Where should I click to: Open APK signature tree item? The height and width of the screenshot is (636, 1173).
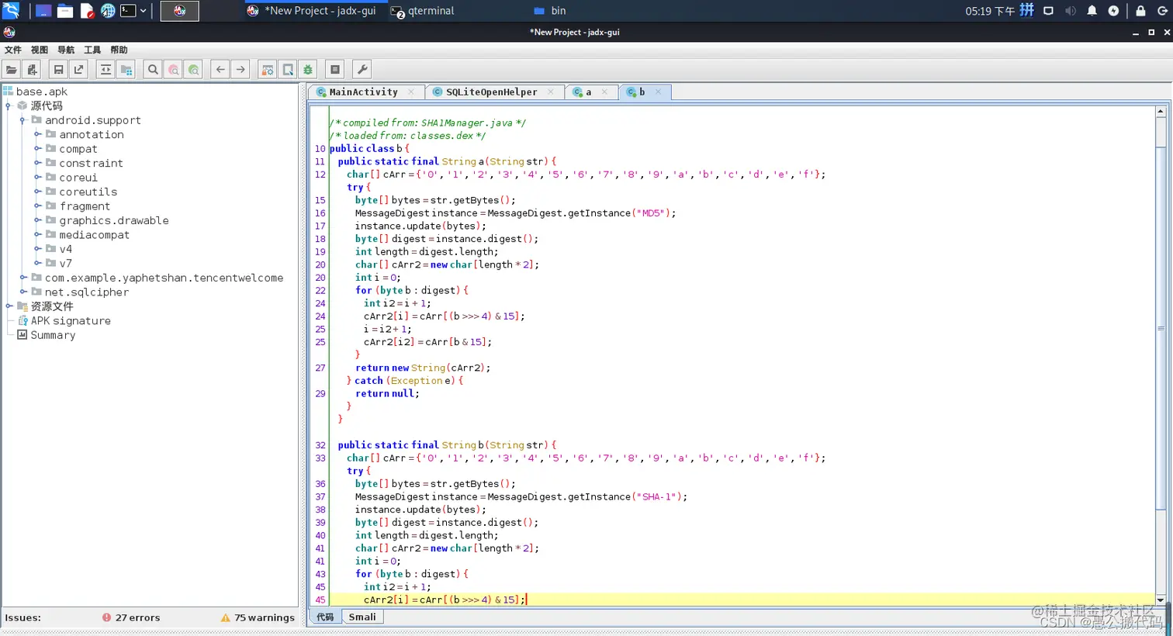[64, 320]
